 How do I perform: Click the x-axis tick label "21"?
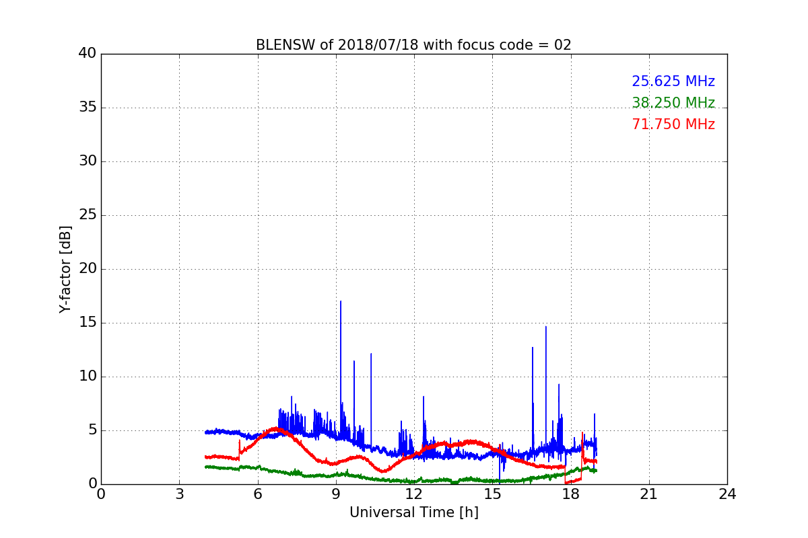[x=649, y=494]
